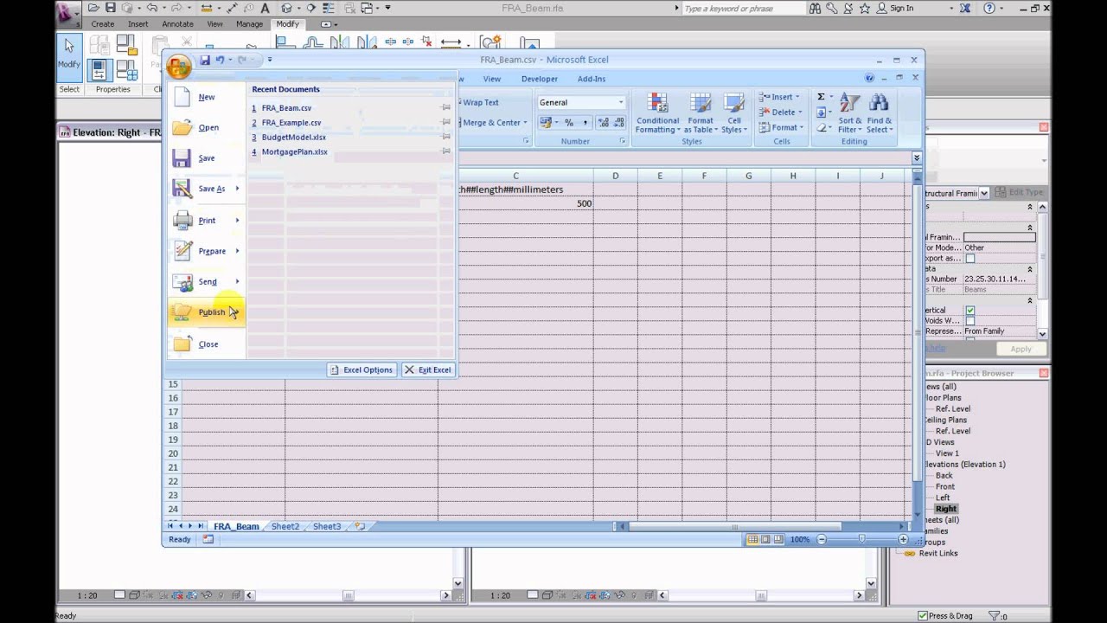Open the Structural Framing type selector dropdown
1107x623 pixels.
tap(984, 192)
